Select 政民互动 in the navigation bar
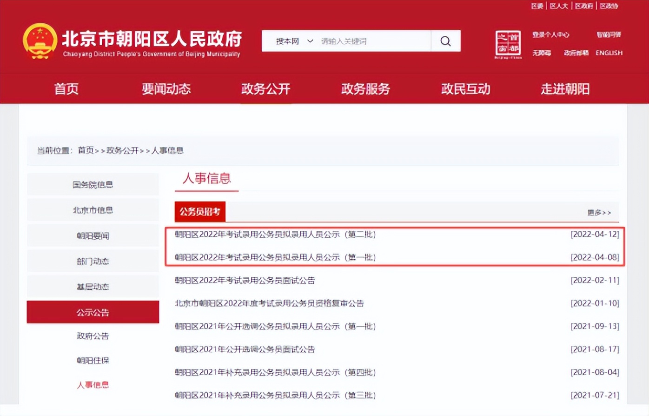Screen dimensions: 649x416 [465, 89]
